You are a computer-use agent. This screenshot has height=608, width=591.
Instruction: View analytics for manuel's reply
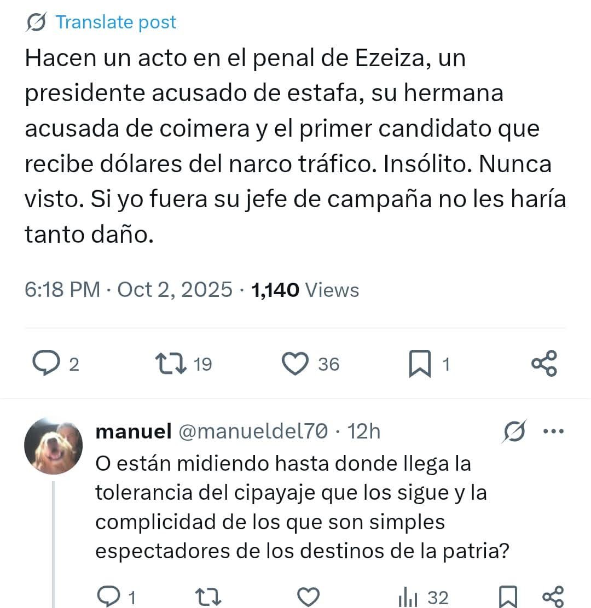[405, 598]
